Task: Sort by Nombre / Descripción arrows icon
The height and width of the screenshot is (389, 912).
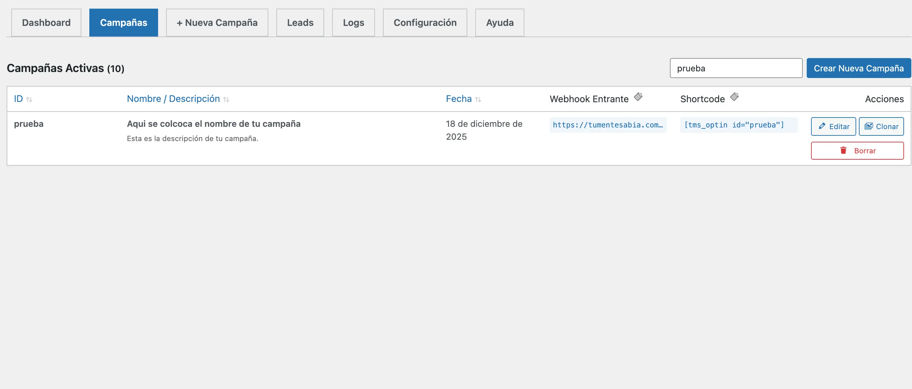Action: (x=226, y=100)
